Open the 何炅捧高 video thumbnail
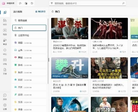Screen dimensions: 138x112 109,105
